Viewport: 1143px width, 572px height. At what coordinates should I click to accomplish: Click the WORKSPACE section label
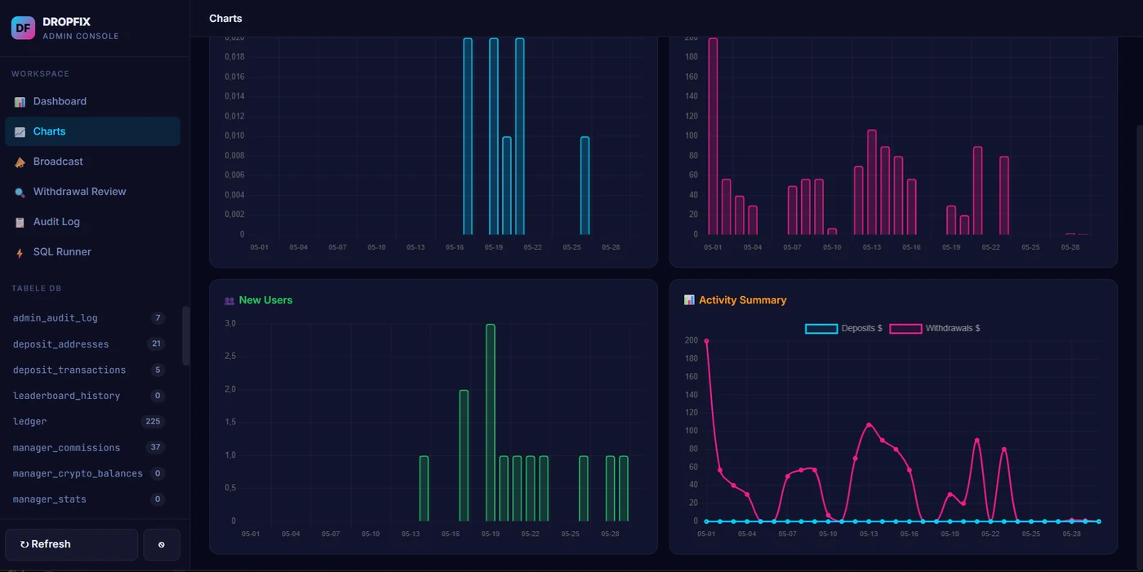point(40,74)
